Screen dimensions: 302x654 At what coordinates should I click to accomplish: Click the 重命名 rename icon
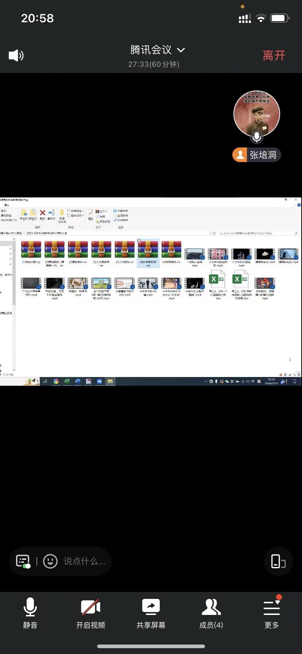51,215
